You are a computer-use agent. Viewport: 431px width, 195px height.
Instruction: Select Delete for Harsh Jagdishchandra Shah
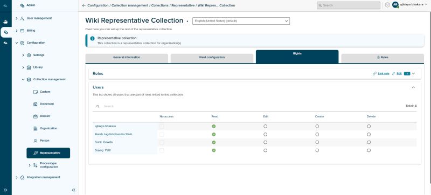(369, 134)
